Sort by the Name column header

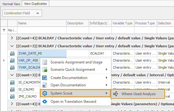(x=42, y=23)
